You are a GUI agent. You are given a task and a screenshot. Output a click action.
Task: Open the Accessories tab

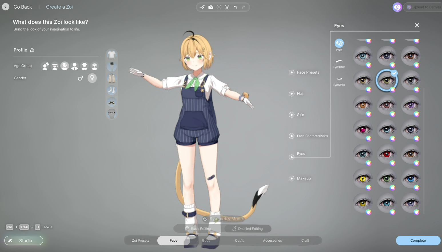[x=272, y=241]
